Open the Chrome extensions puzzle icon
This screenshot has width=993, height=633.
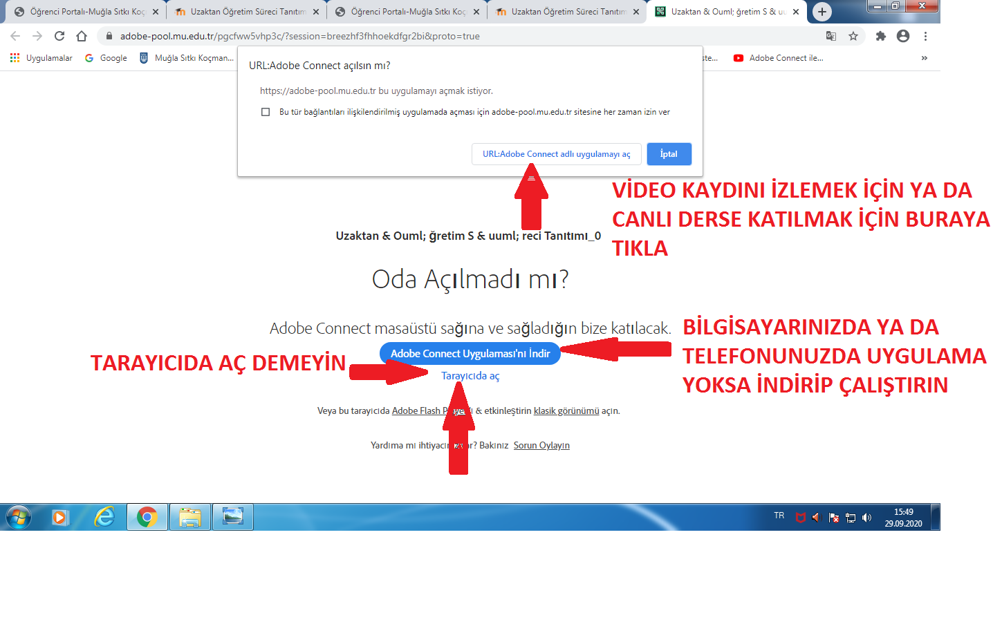tap(880, 36)
